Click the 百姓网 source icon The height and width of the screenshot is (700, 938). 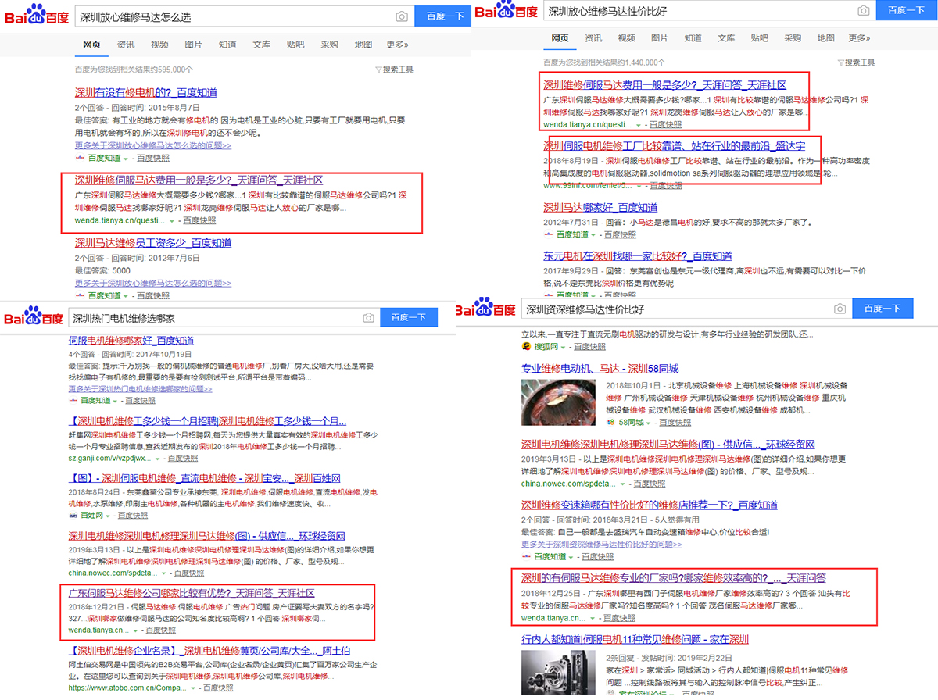(x=73, y=515)
